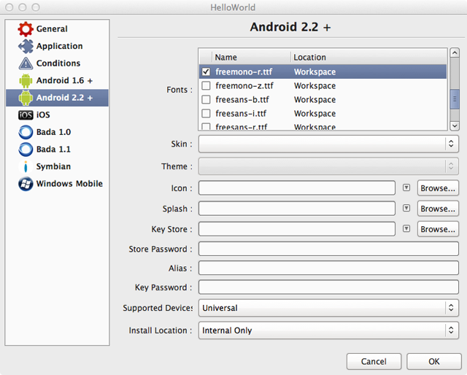Uncheck the freemono-r.ttf font
467x375 pixels.
[206, 71]
